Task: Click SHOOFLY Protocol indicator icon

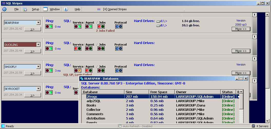Action: [x=119, y=71]
